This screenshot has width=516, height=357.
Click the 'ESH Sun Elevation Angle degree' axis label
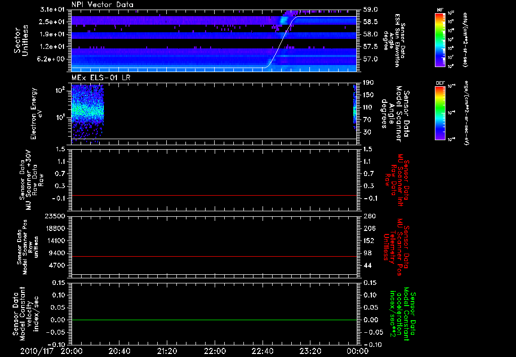click(394, 40)
